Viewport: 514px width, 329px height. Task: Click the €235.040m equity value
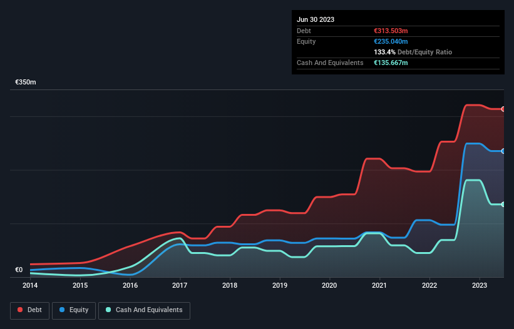point(391,41)
